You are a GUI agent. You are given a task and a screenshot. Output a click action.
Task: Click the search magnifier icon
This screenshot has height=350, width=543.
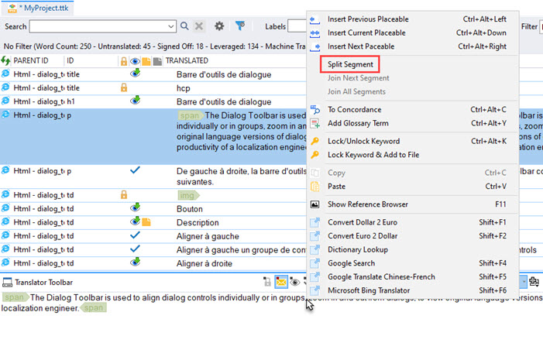click(x=184, y=26)
